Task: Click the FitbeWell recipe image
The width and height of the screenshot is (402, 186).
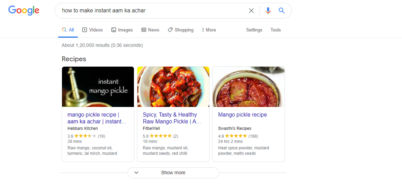Action: [x=173, y=87]
